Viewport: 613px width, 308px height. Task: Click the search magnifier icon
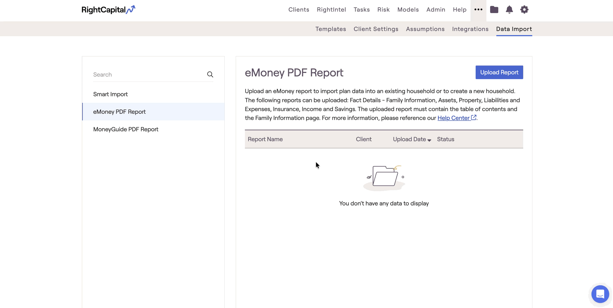210,75
